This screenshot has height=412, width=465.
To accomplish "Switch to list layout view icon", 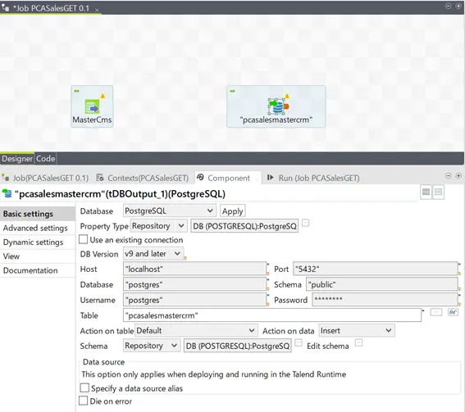I will pyautogui.click(x=438, y=192).
